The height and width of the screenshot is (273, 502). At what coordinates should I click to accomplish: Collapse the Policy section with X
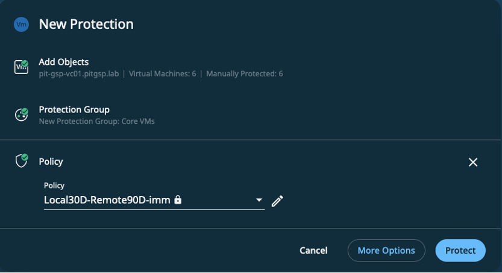pos(473,162)
